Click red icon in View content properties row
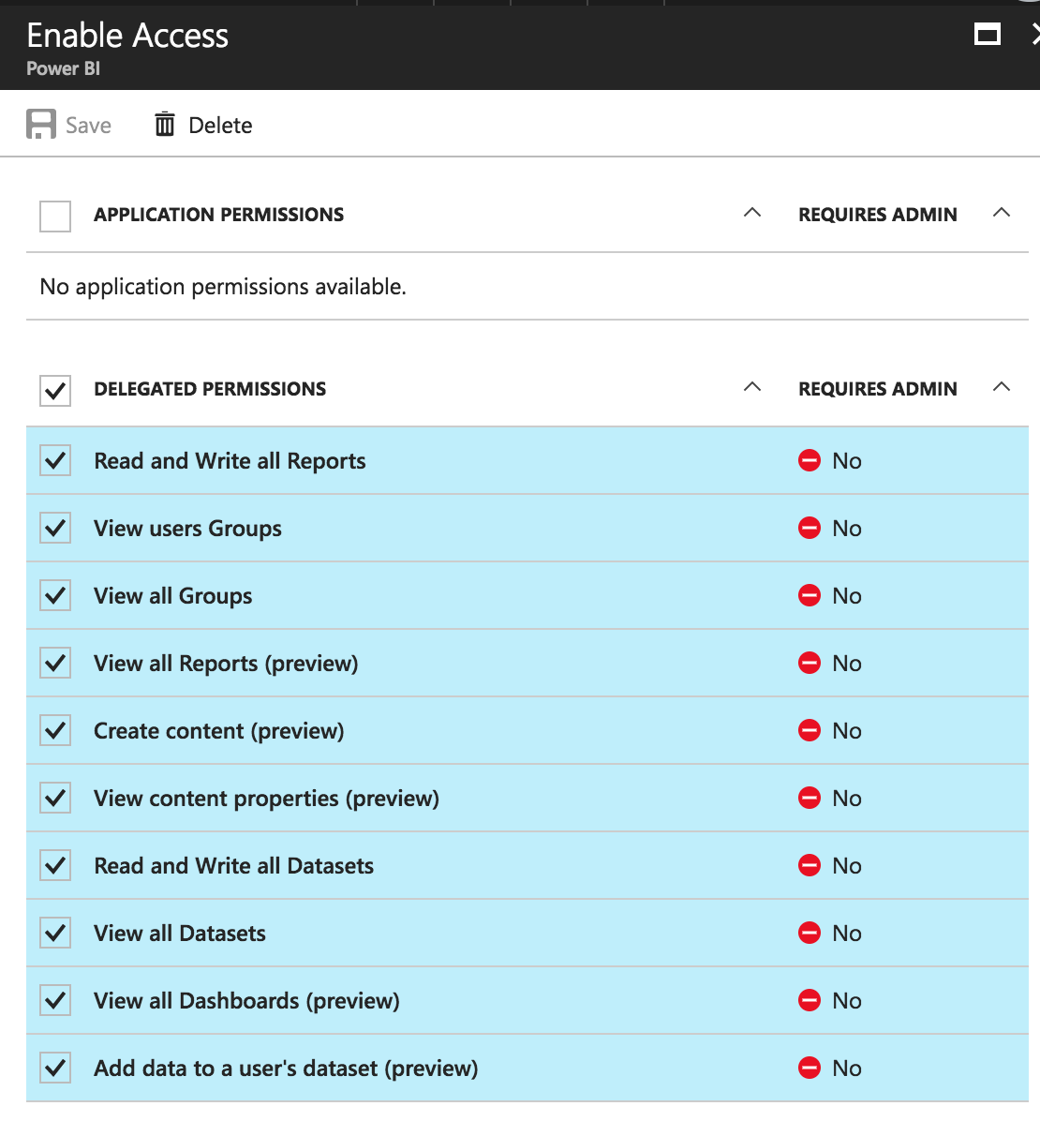This screenshot has width=1040, height=1136. (810, 798)
